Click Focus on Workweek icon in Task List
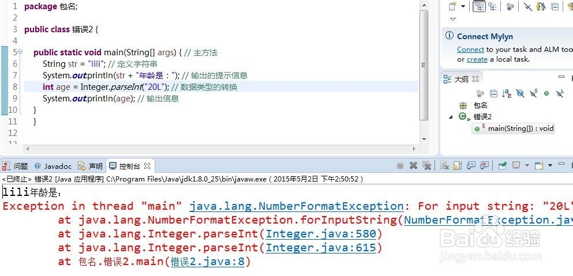 tap(510, 6)
